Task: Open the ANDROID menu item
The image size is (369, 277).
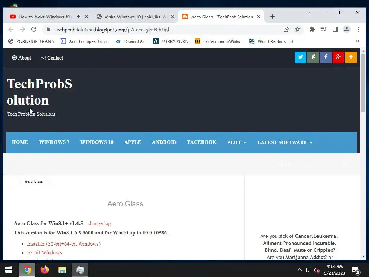Action: 164,142
